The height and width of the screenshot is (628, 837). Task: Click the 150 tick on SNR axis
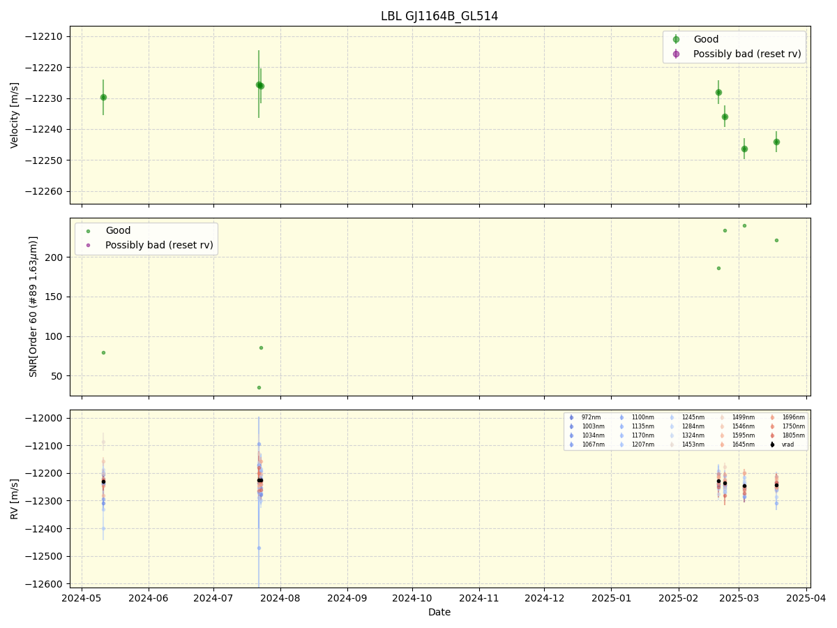click(55, 297)
